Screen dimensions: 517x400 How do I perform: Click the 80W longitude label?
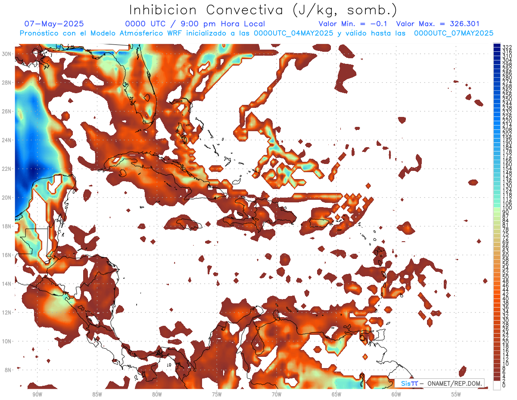coord(157,394)
